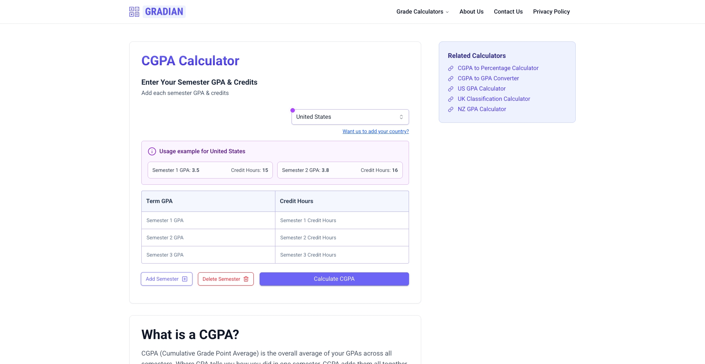Click the Gradian logo icon
705x364 pixels.
(x=134, y=11)
